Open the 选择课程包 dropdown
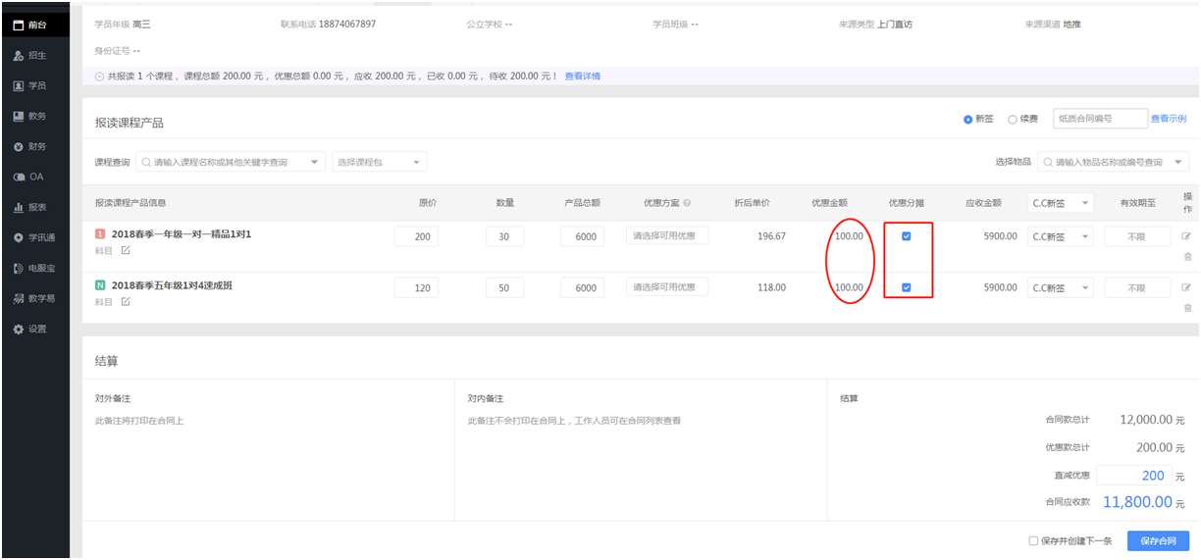The height and width of the screenshot is (560, 1201). click(379, 162)
